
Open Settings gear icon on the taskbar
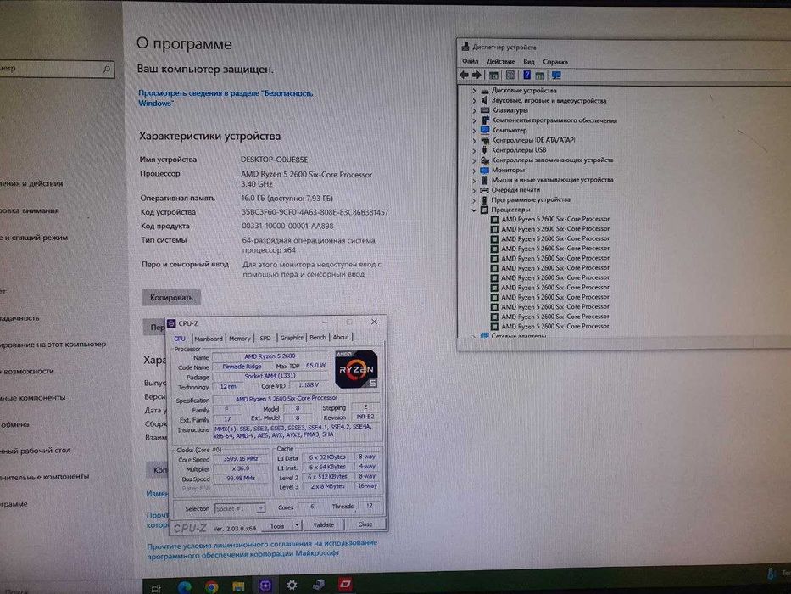coord(292,585)
